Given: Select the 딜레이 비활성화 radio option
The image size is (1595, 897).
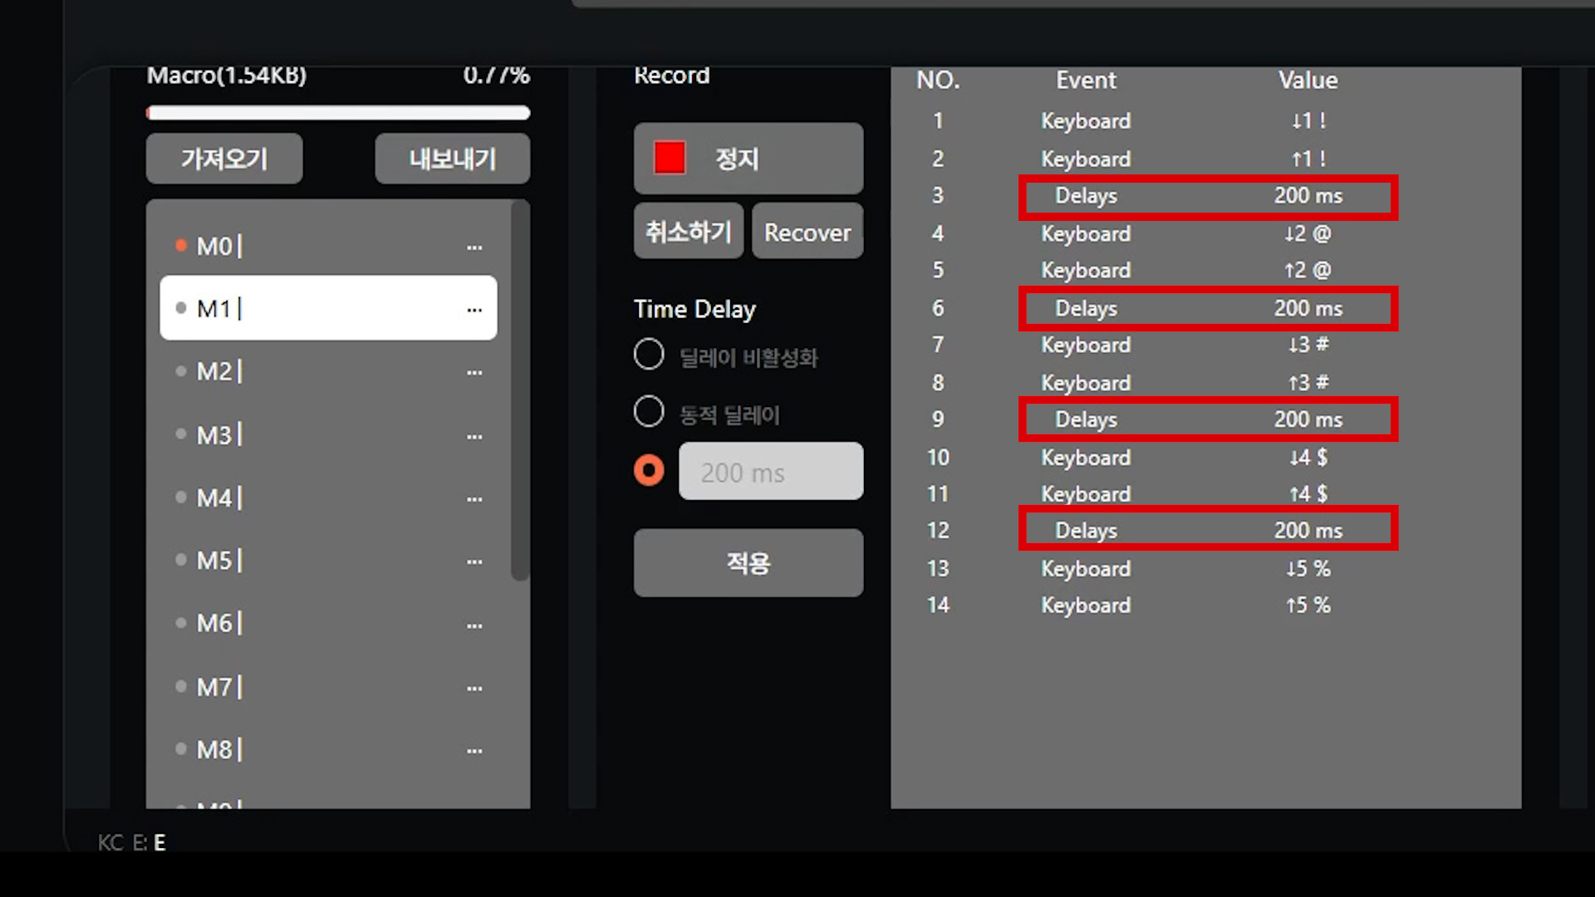Looking at the screenshot, I should [x=649, y=355].
